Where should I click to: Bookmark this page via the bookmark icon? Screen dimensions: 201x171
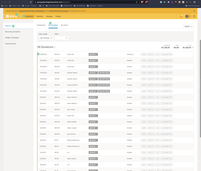tap(31, 2)
